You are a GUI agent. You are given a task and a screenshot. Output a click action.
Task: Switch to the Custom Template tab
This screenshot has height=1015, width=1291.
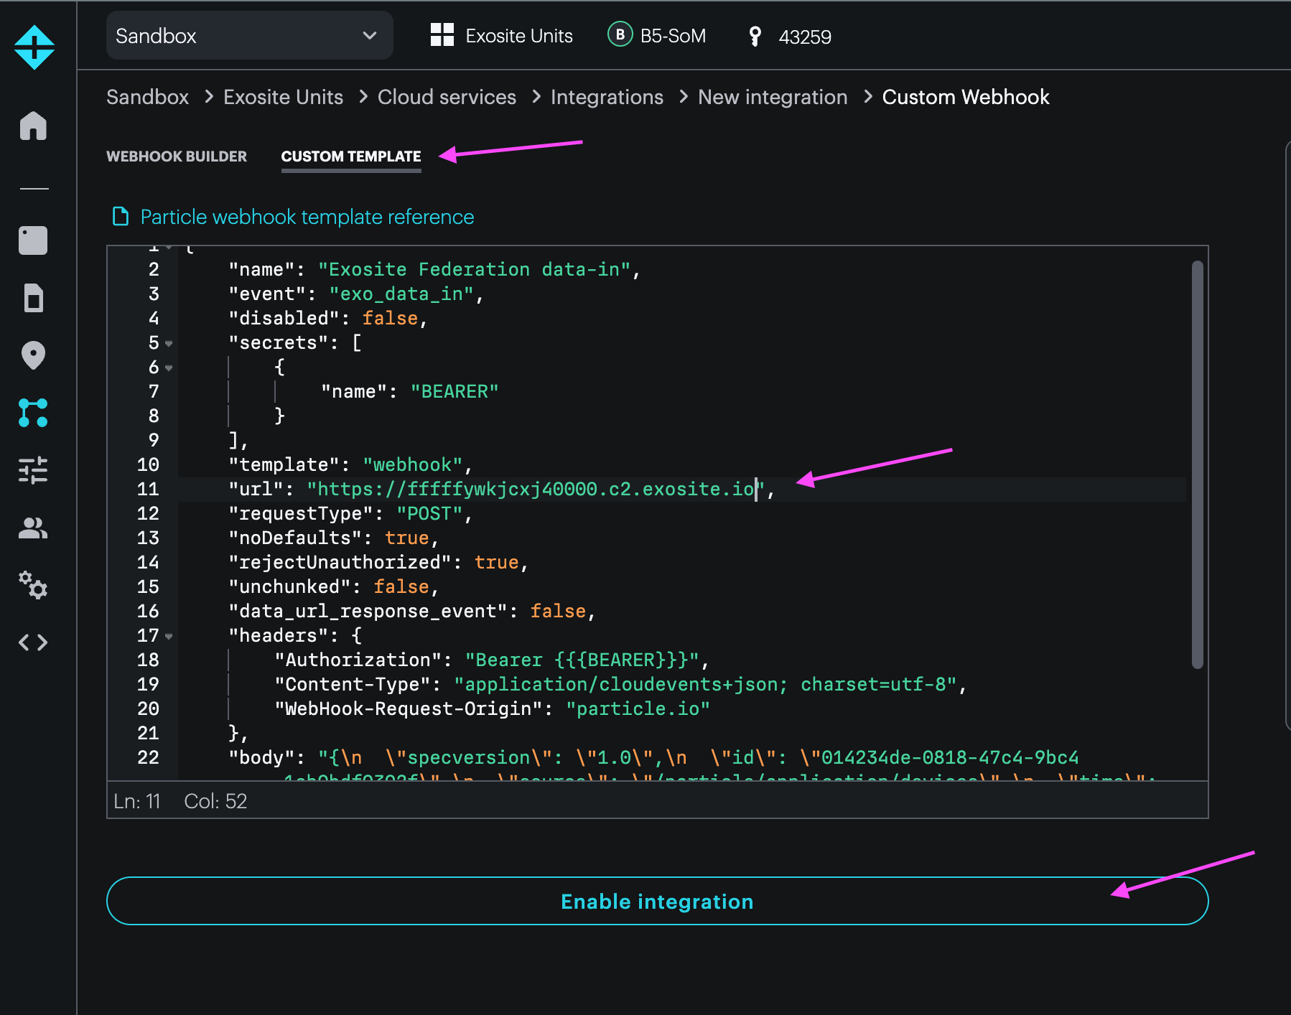[350, 156]
